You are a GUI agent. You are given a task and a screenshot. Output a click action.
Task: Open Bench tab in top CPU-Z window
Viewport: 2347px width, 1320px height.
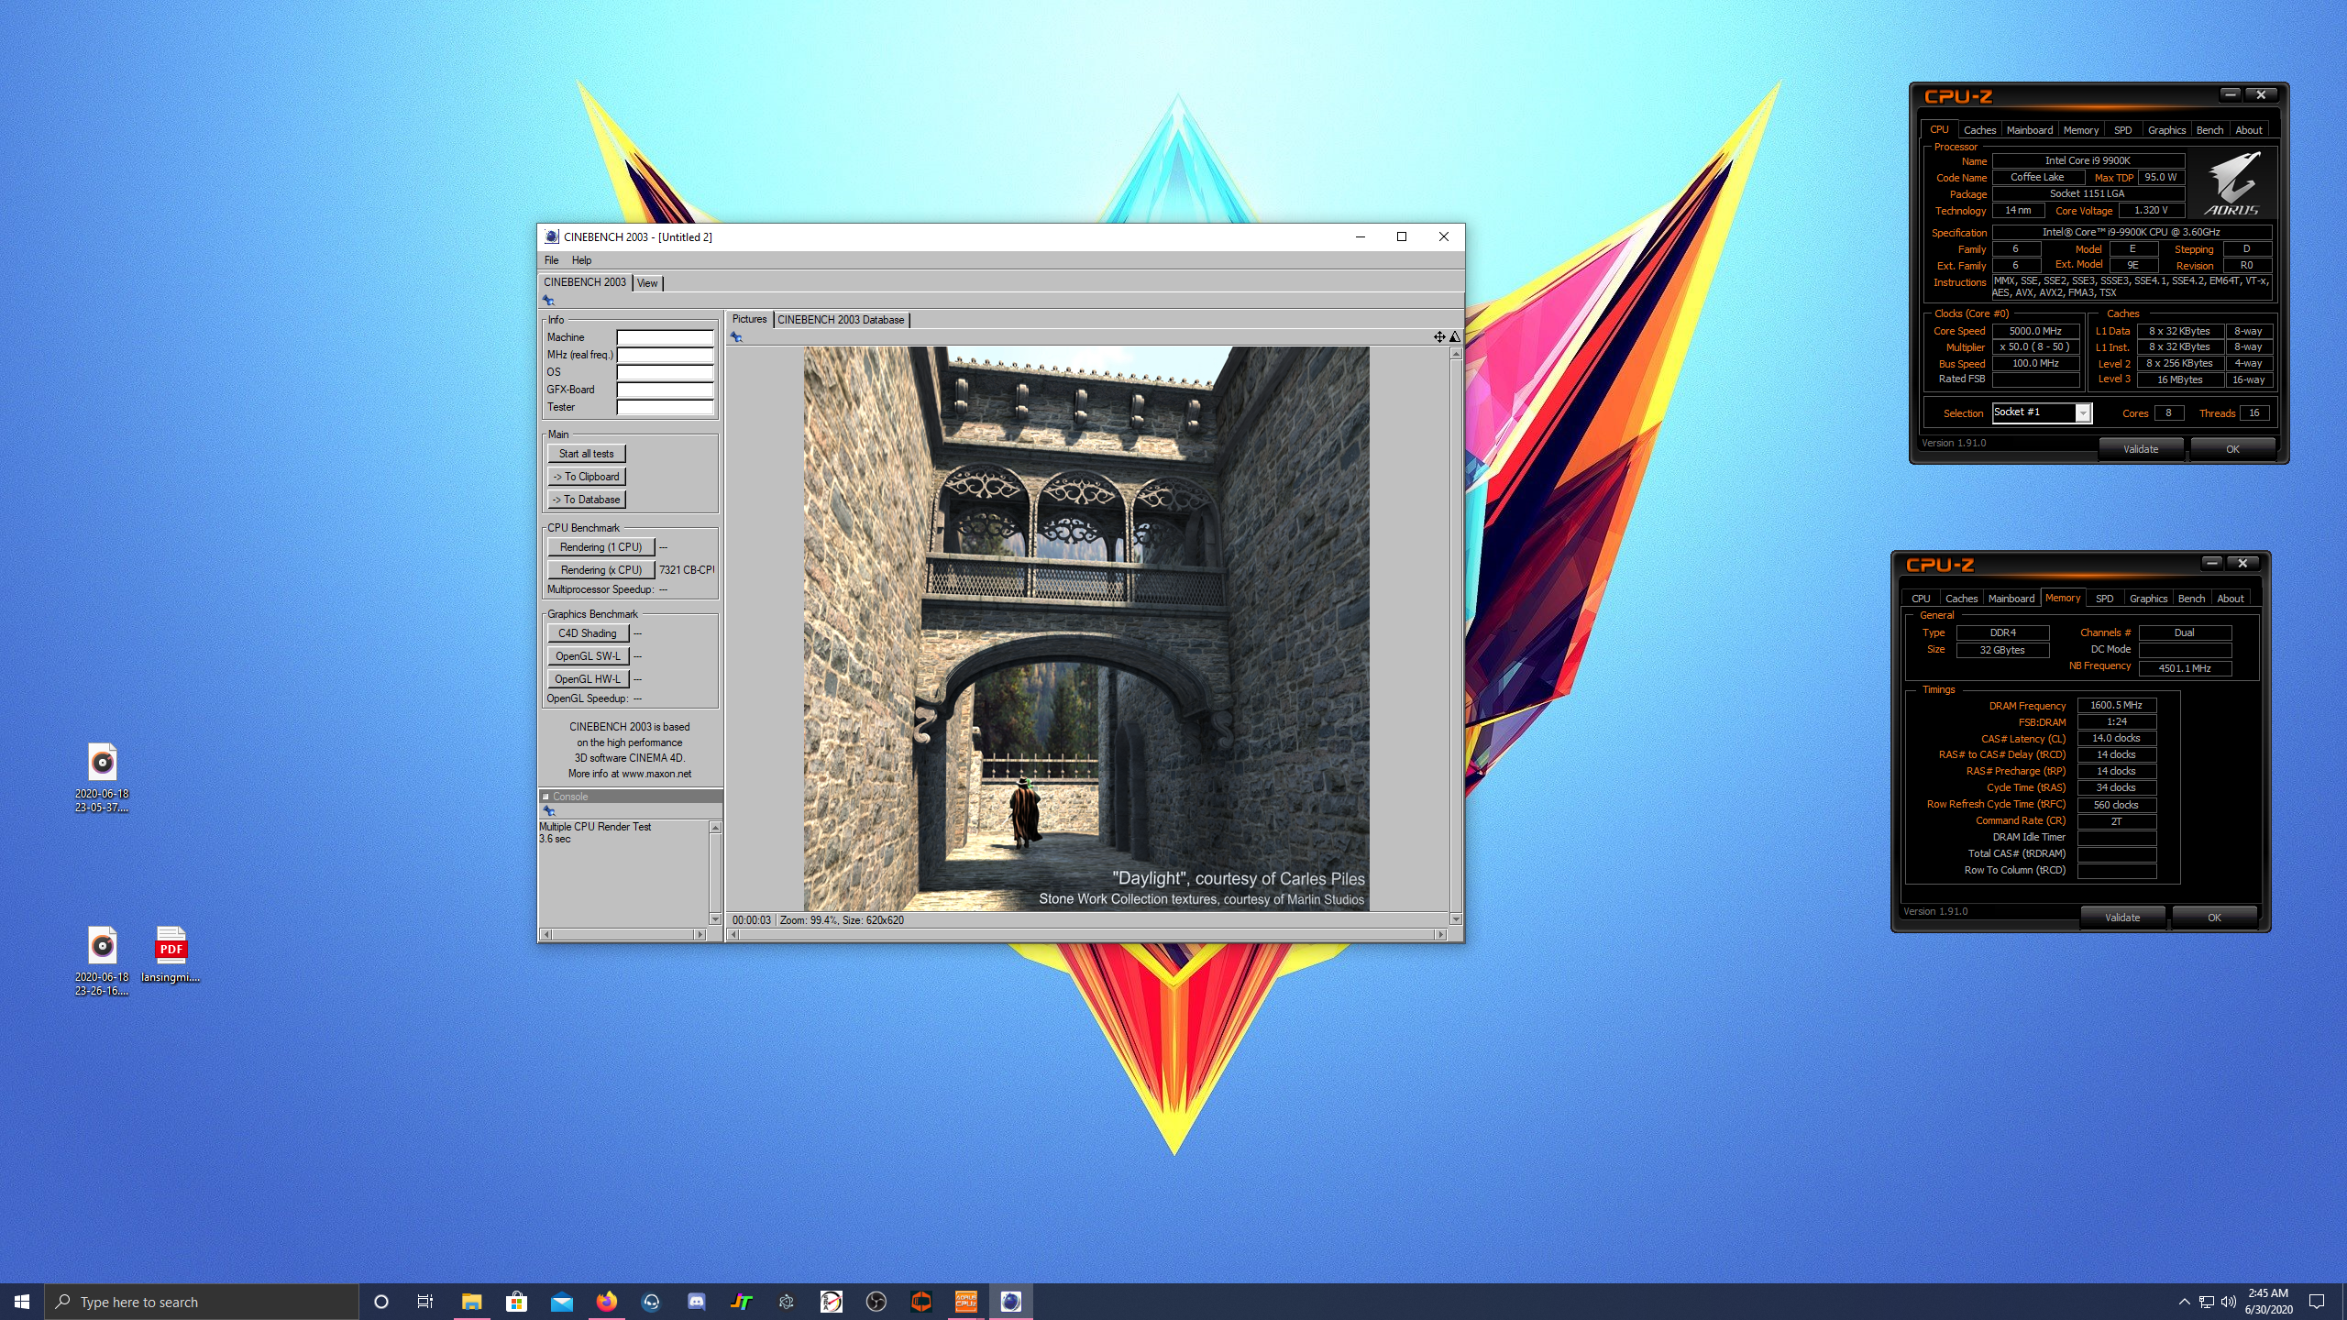point(2209,130)
